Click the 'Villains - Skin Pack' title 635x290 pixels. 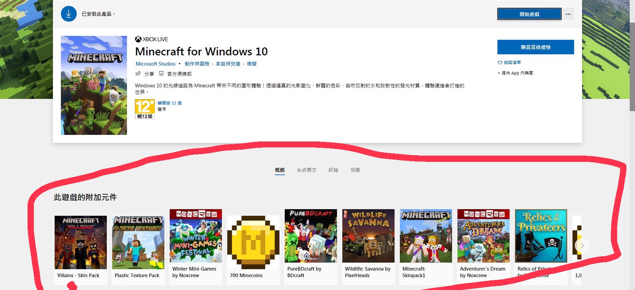click(78, 276)
